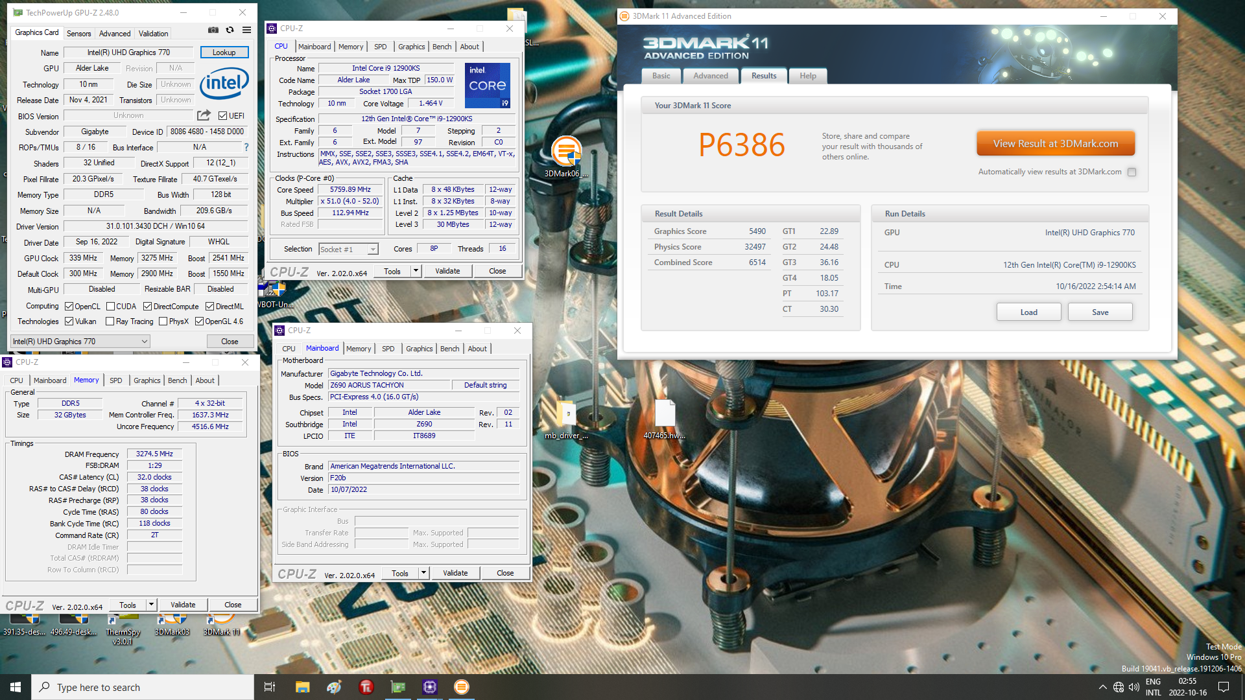The height and width of the screenshot is (700, 1245).
Task: Click View Result at 3DMark.com button
Action: pos(1056,144)
